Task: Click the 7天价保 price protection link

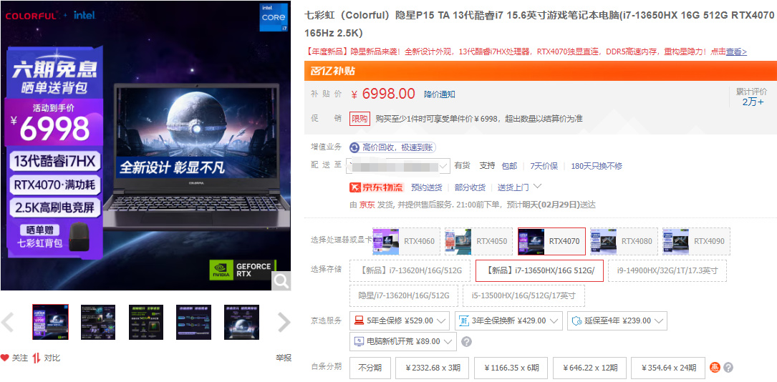Action: tap(544, 166)
